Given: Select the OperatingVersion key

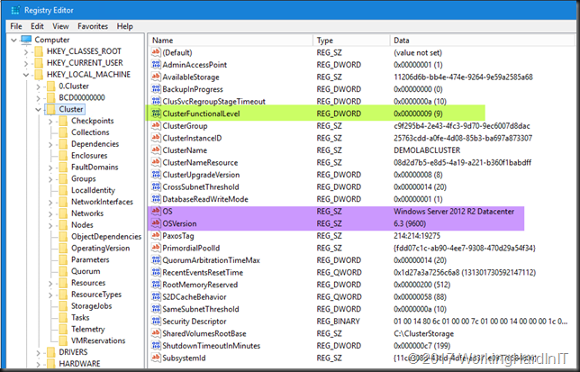Looking at the screenshot, I should [x=100, y=248].
